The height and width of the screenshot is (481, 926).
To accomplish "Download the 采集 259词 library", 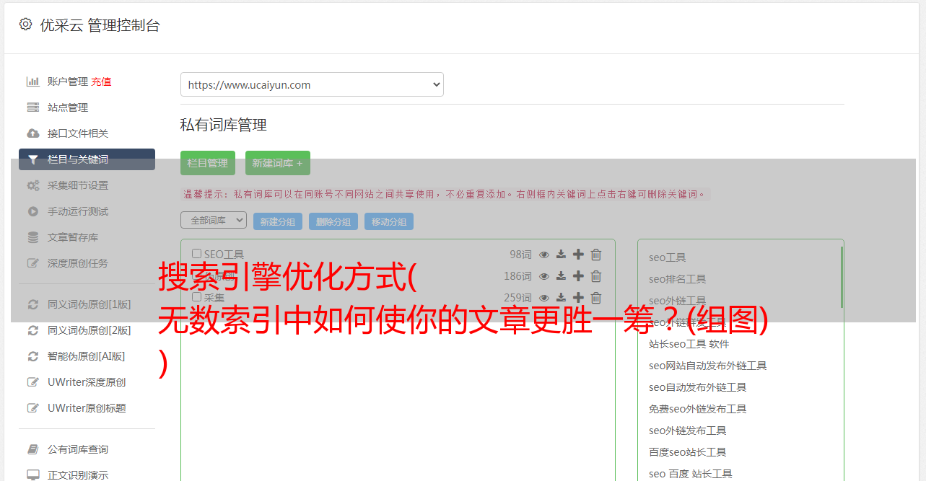I will [561, 298].
